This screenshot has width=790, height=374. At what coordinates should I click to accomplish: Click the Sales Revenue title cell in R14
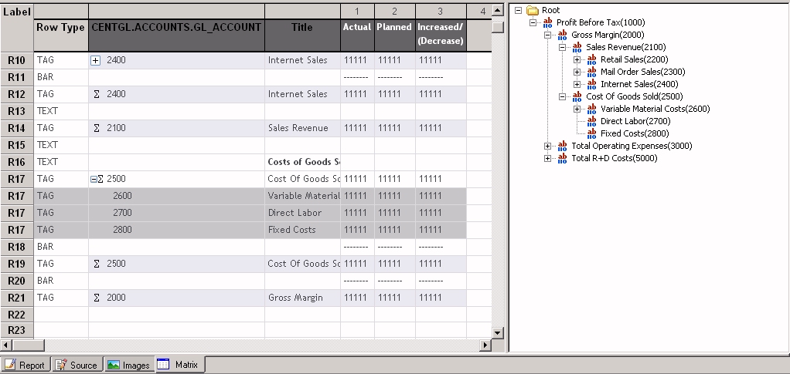(303, 128)
